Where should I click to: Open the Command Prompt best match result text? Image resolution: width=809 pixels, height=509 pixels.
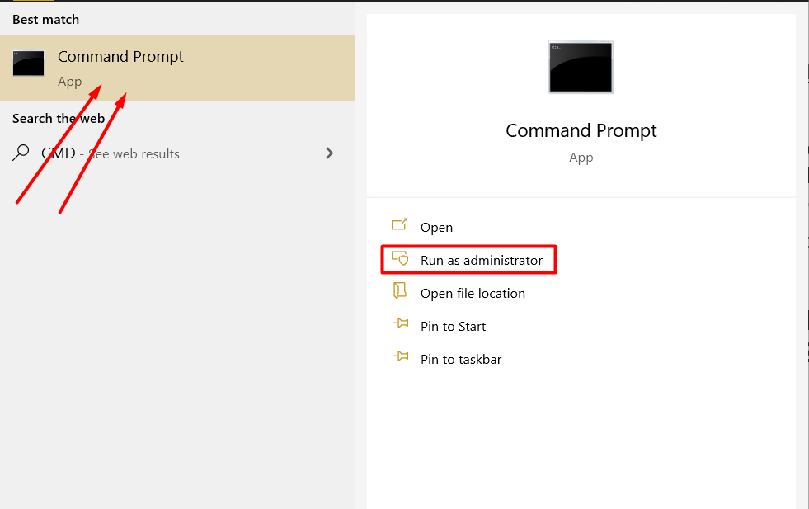coord(120,57)
